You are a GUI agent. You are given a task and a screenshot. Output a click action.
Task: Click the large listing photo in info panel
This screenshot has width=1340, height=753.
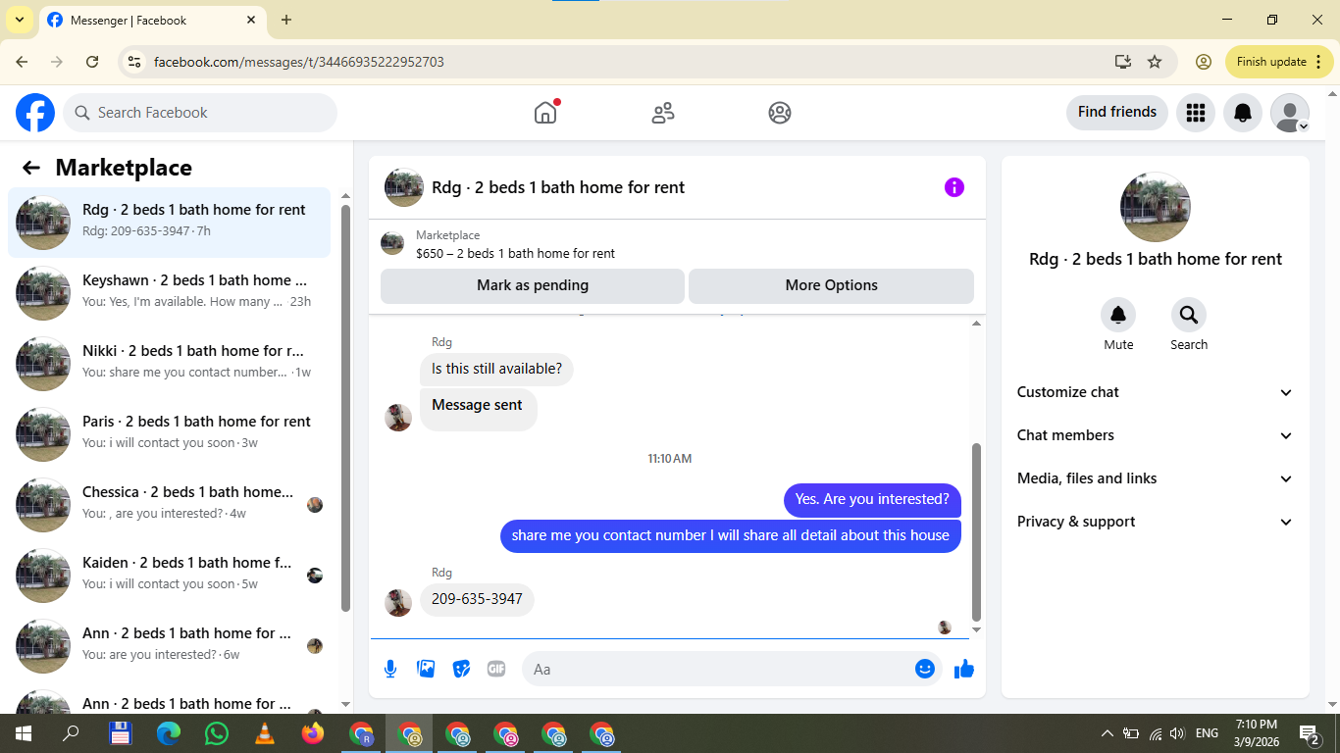[1156, 207]
